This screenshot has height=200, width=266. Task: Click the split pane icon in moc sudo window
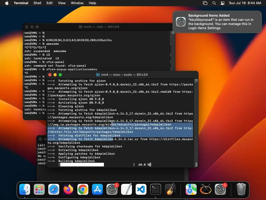(x=196, y=80)
